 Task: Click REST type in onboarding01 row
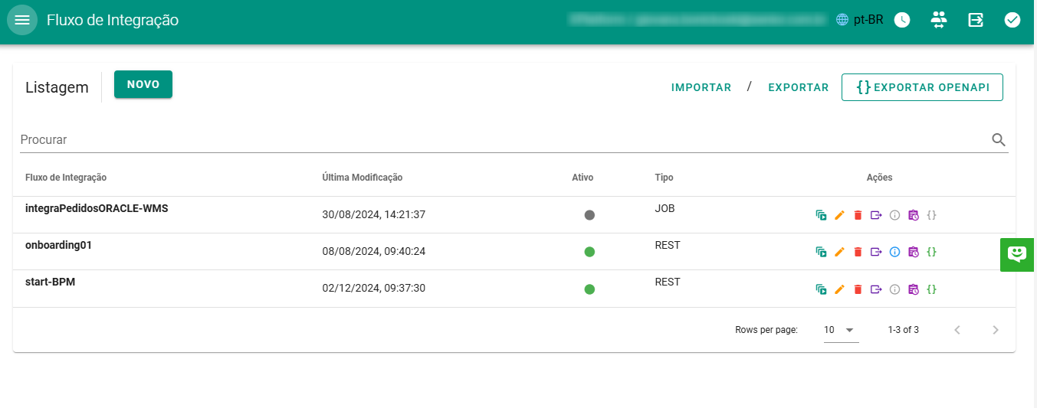(x=668, y=246)
